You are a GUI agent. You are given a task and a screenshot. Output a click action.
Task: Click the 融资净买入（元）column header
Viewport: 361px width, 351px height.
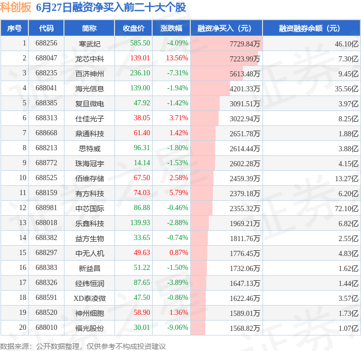click(226, 28)
